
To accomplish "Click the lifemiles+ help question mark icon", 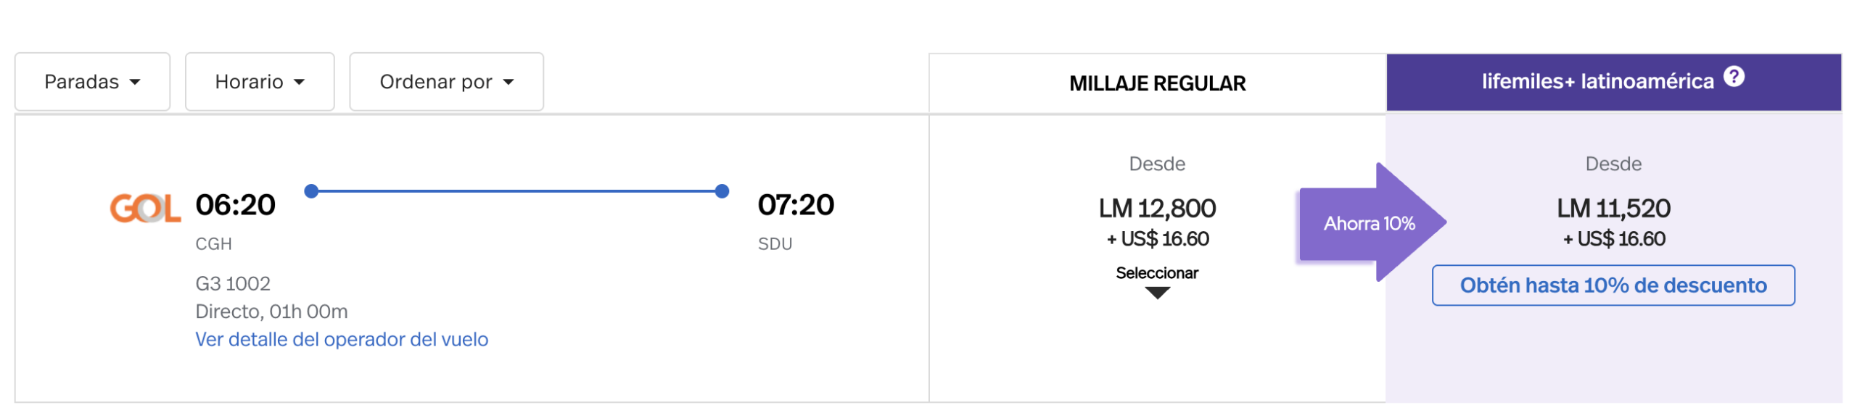I will tap(1733, 76).
